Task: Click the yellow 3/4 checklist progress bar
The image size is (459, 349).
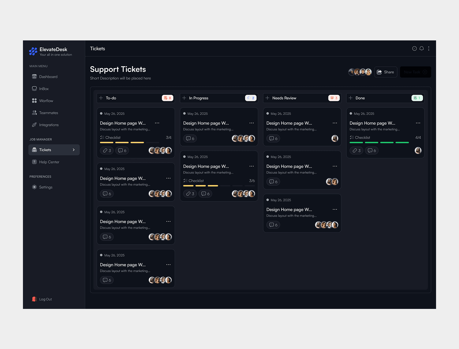Action: pyautogui.click(x=130, y=143)
